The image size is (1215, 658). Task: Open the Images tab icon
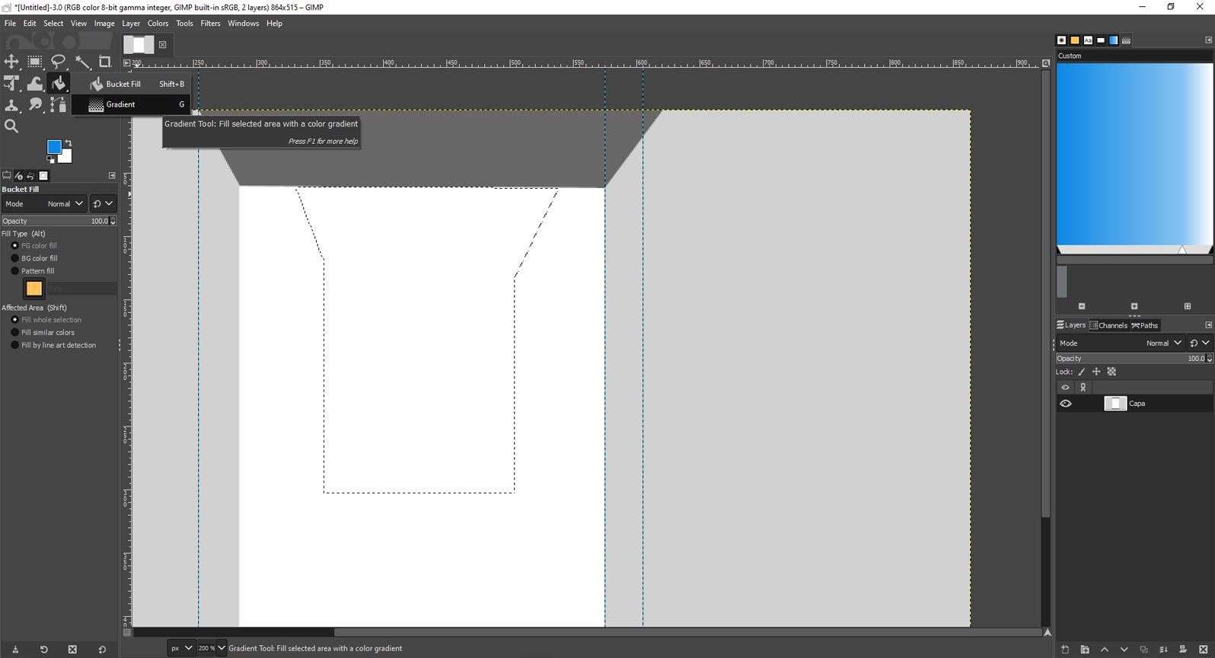(43, 176)
